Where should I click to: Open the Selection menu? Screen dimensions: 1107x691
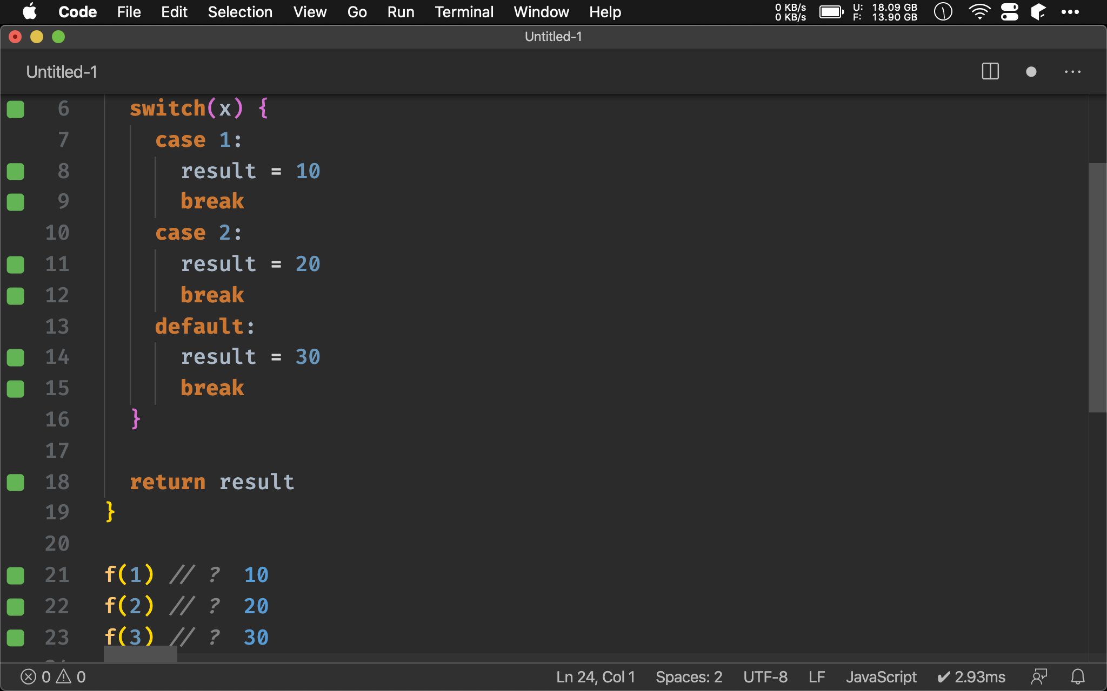240,12
